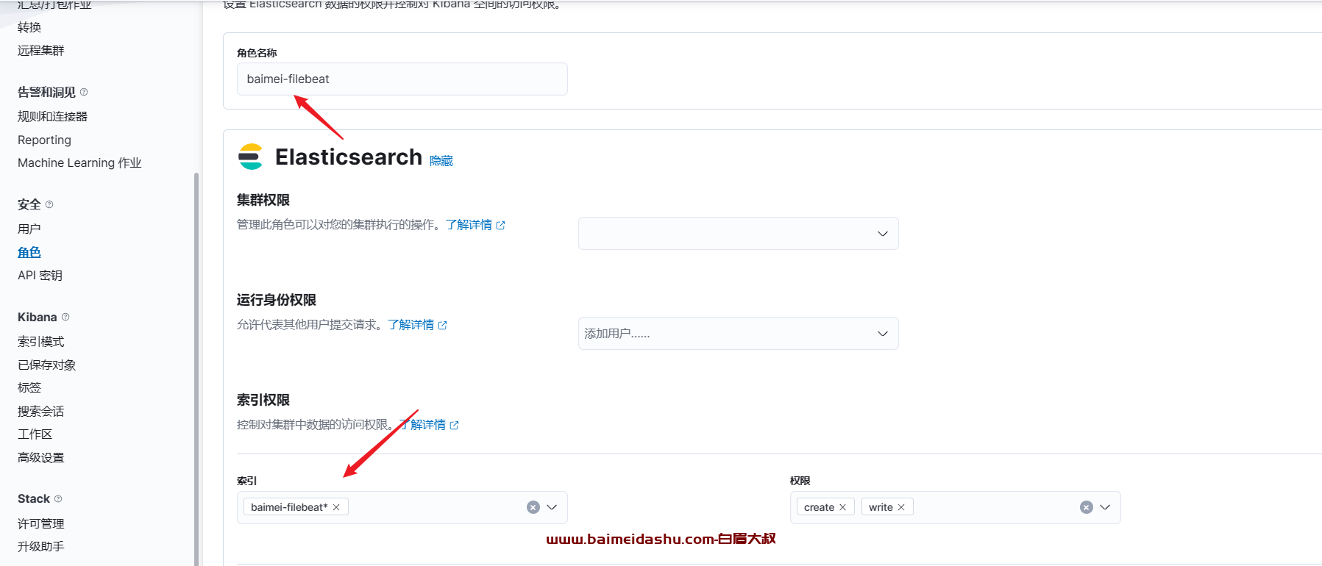
Task: Click 了解详情 link under 运行身份权限
Action: 411,325
